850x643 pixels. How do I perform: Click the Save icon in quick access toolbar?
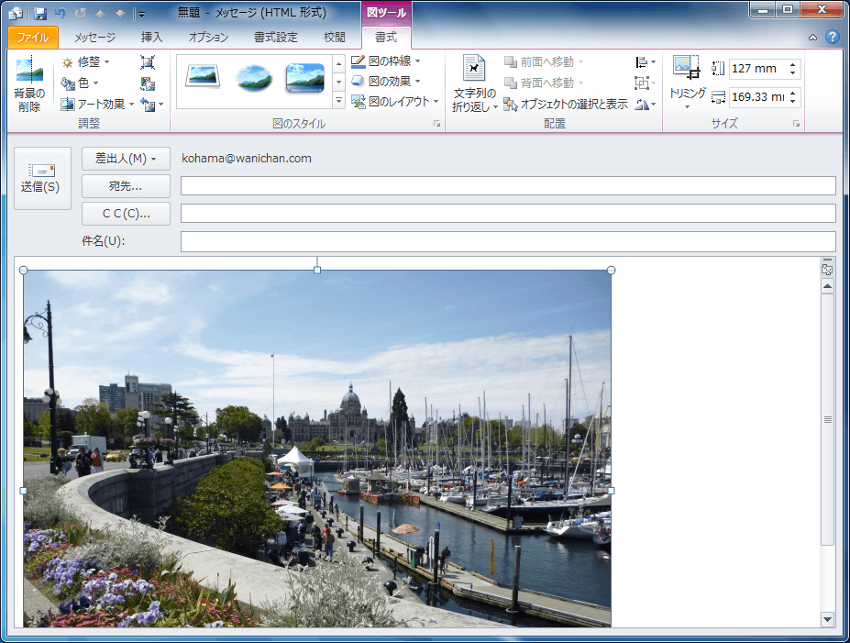40,14
